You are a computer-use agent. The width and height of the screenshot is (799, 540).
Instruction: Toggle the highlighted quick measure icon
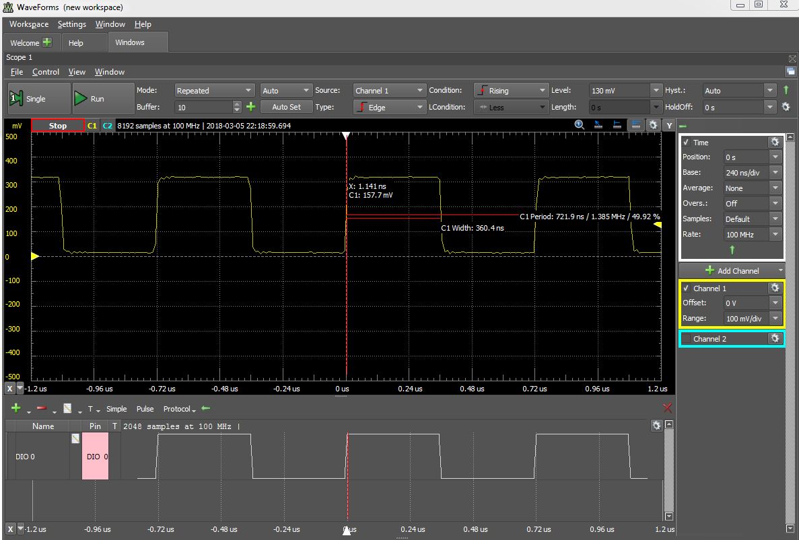coord(635,124)
